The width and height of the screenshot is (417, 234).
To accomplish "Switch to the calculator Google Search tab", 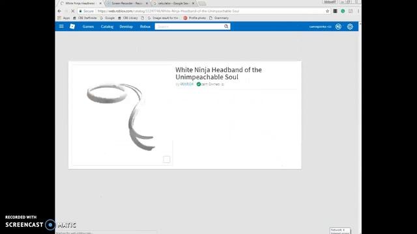I will click(173, 3).
